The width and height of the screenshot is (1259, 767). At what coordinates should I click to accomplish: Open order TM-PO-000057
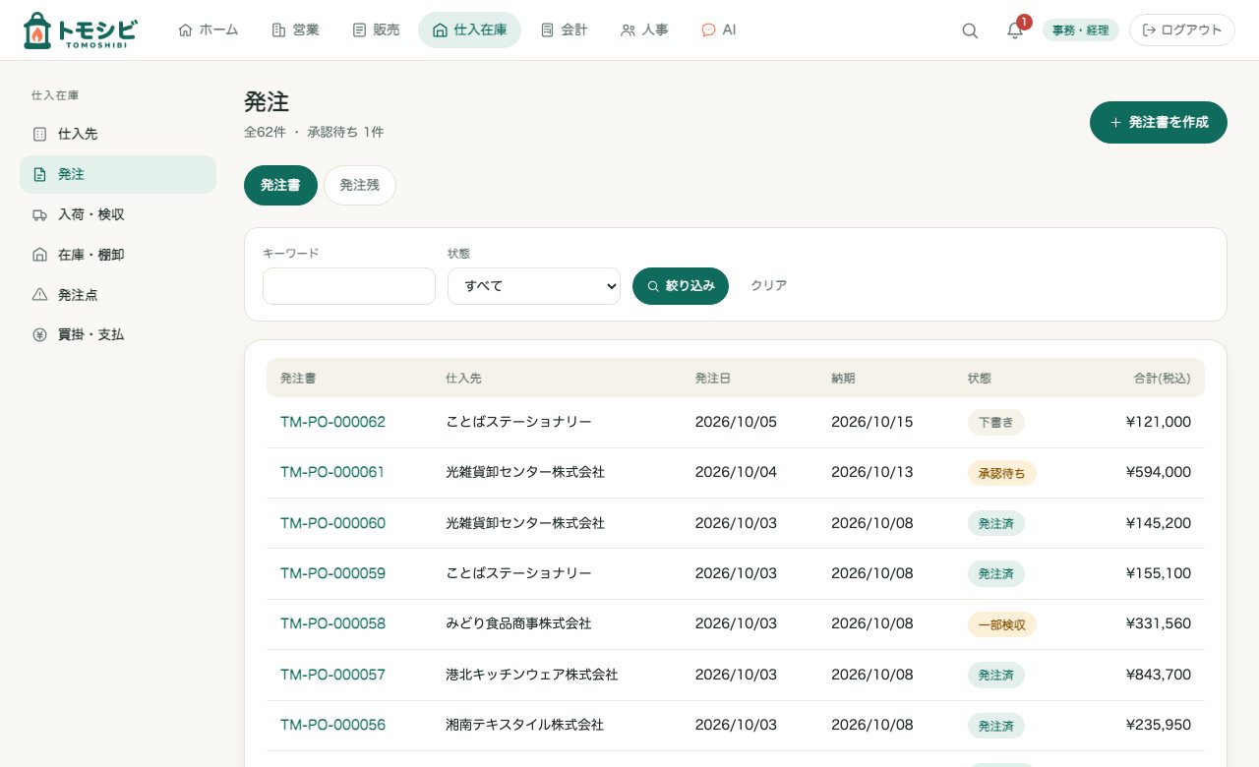(332, 675)
